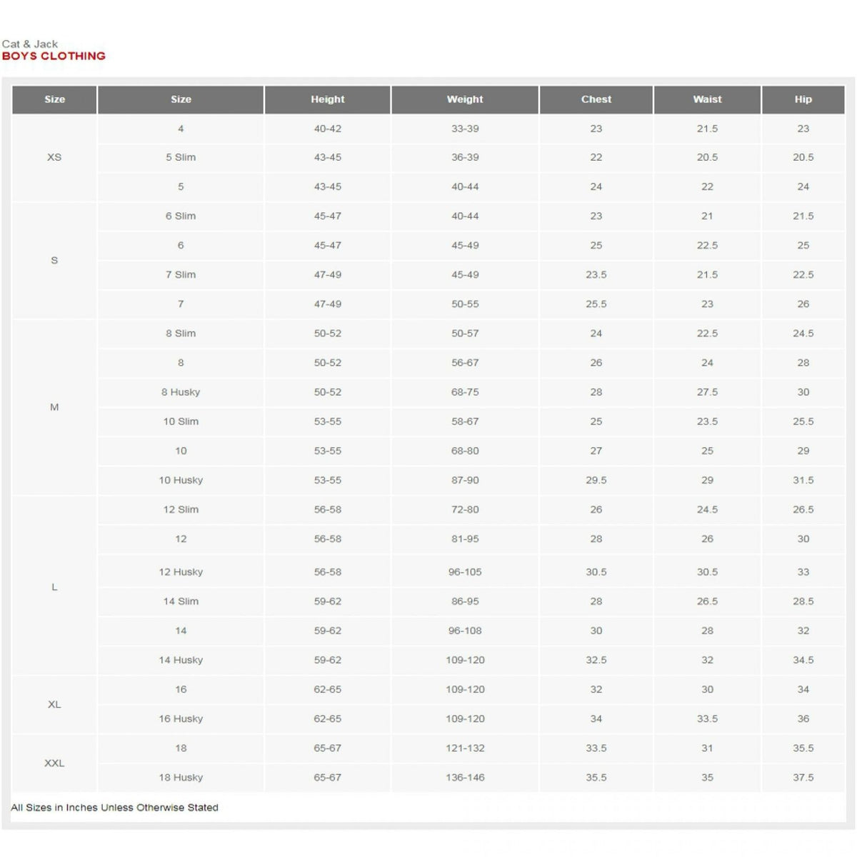857x857 pixels.
Task: Select the 12 Slim size row label
Action: click(x=181, y=509)
